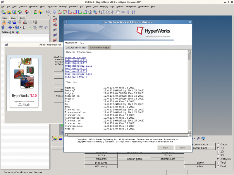Screen dimensions: 234x175
Task: Click the previous view arrow icon
Action: [x=54, y=12]
